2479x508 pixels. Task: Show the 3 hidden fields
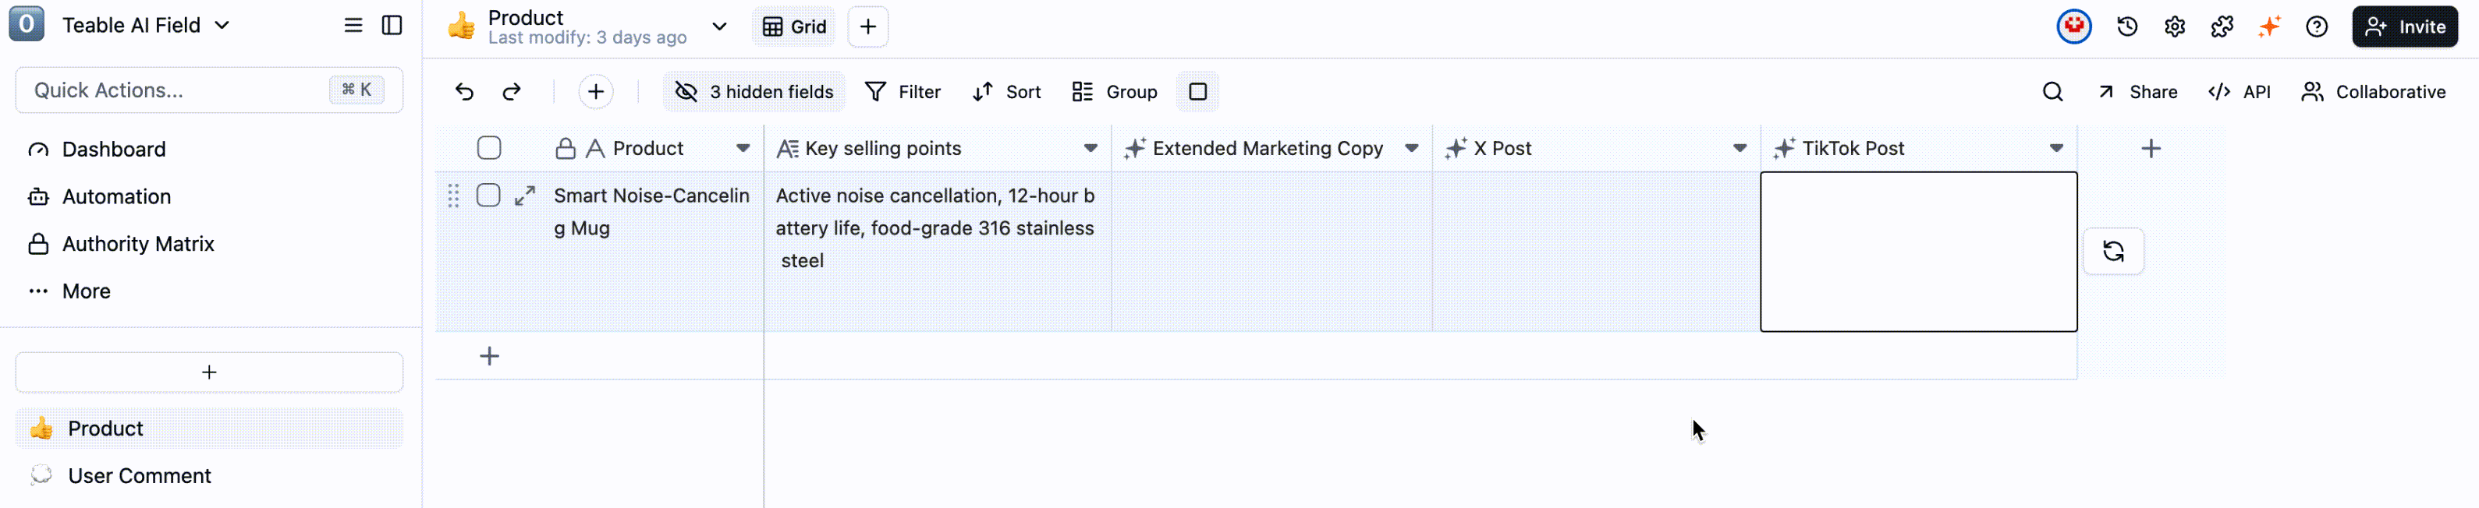coord(754,91)
